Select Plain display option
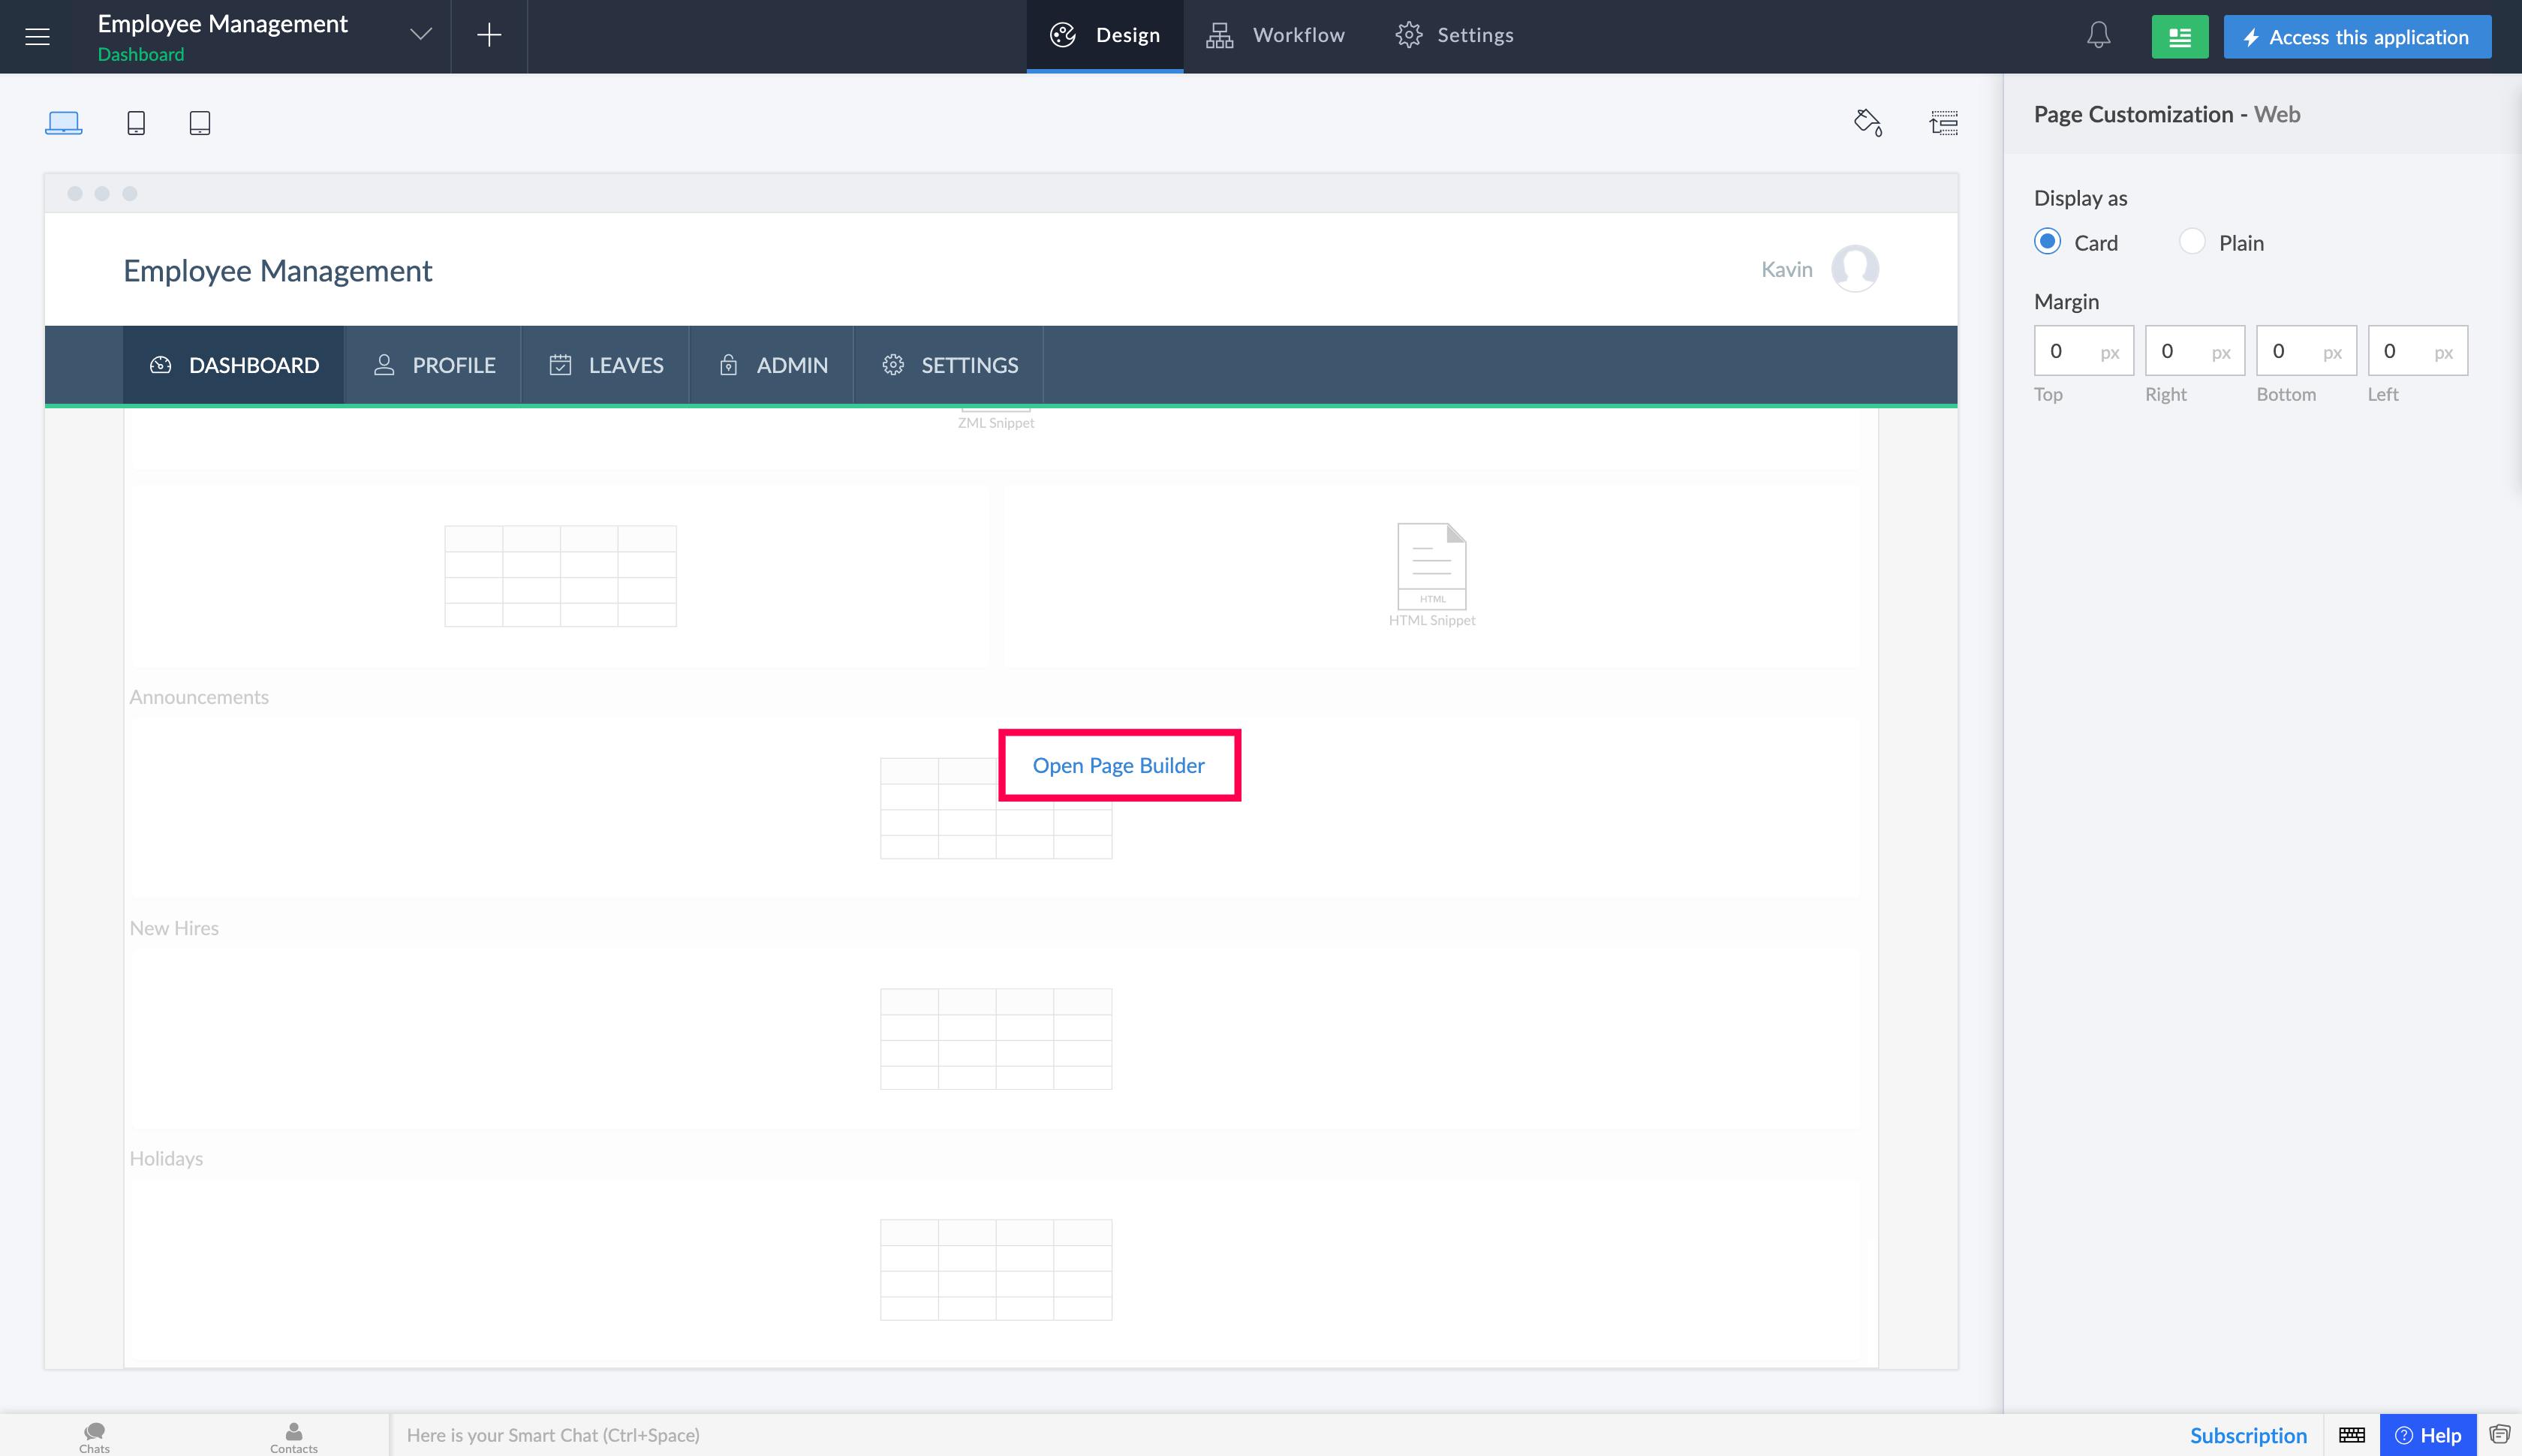The width and height of the screenshot is (2522, 1456). click(2191, 242)
